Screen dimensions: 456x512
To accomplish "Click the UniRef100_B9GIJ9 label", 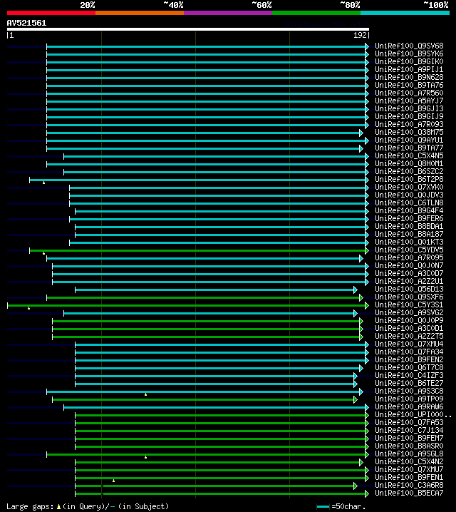I will (x=409, y=116).
